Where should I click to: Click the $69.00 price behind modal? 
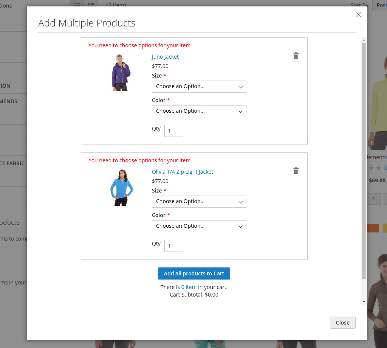[377, 180]
